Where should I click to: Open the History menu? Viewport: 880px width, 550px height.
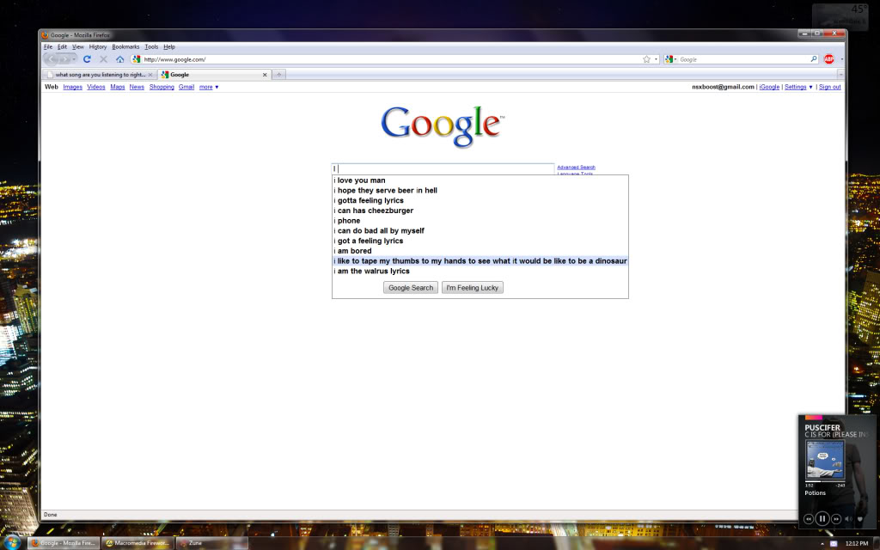coord(98,46)
